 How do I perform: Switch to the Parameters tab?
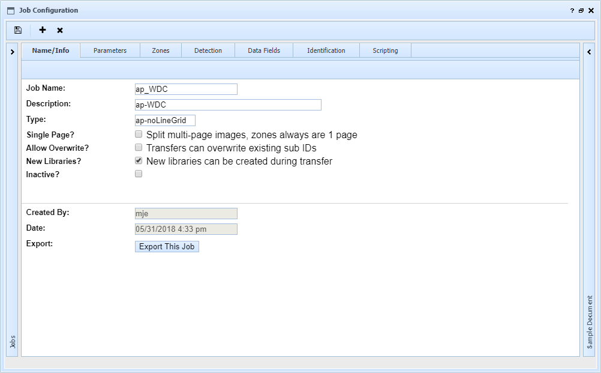110,50
